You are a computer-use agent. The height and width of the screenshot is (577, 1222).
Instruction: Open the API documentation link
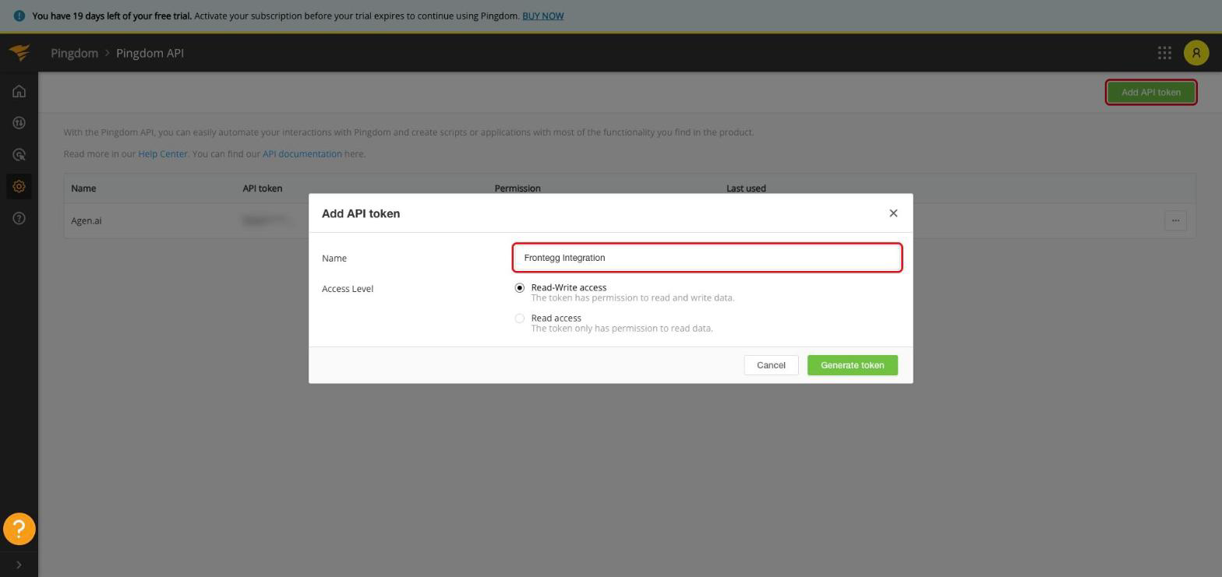pyautogui.click(x=302, y=154)
